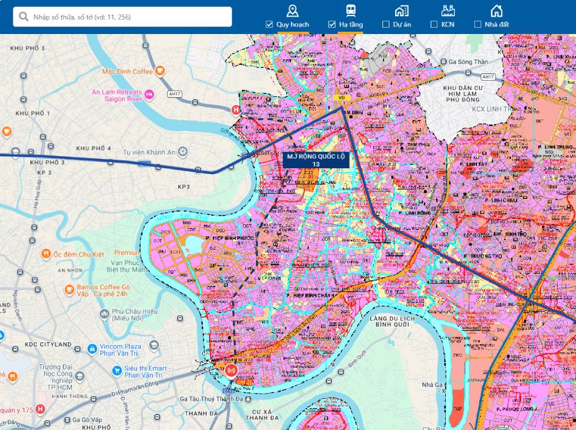
Task: Enable the KCN layer checkbox
Action: point(434,25)
